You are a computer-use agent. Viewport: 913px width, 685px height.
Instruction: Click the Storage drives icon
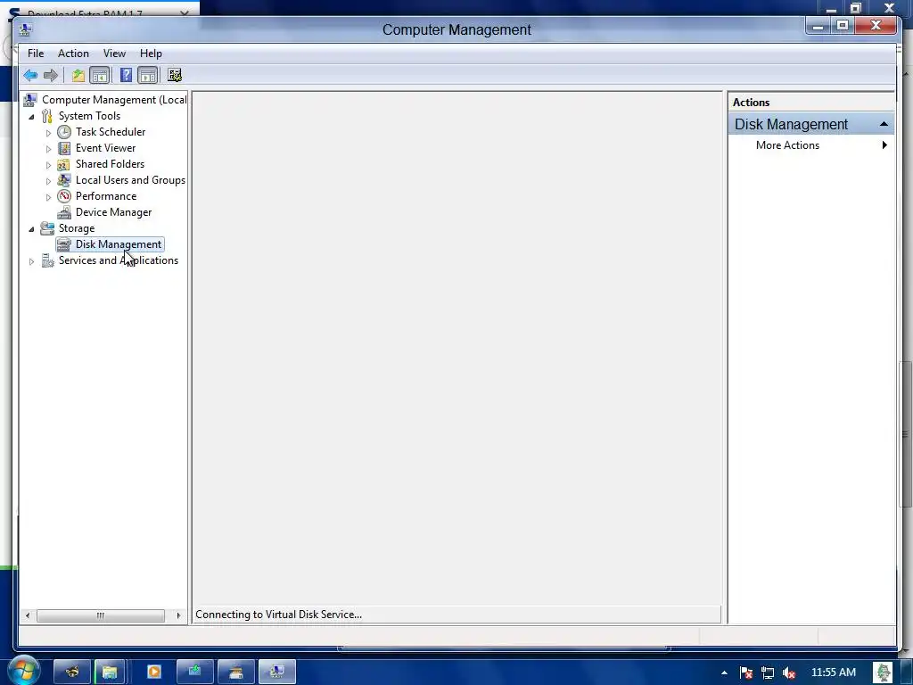[47, 228]
